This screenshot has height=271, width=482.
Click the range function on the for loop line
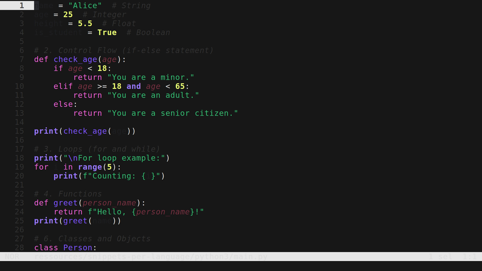[90, 167]
